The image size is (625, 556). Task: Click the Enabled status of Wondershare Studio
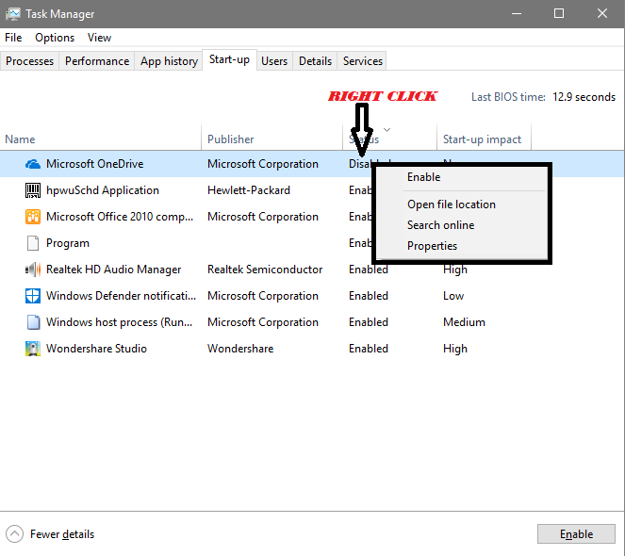pyautogui.click(x=369, y=349)
